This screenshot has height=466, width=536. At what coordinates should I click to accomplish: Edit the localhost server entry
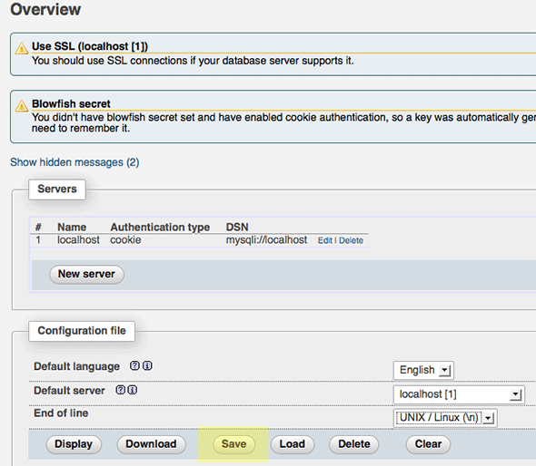(324, 240)
